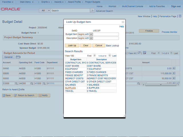Click into the Budget Item text field
The height and width of the screenshot is (137, 183).
pos(106,34)
